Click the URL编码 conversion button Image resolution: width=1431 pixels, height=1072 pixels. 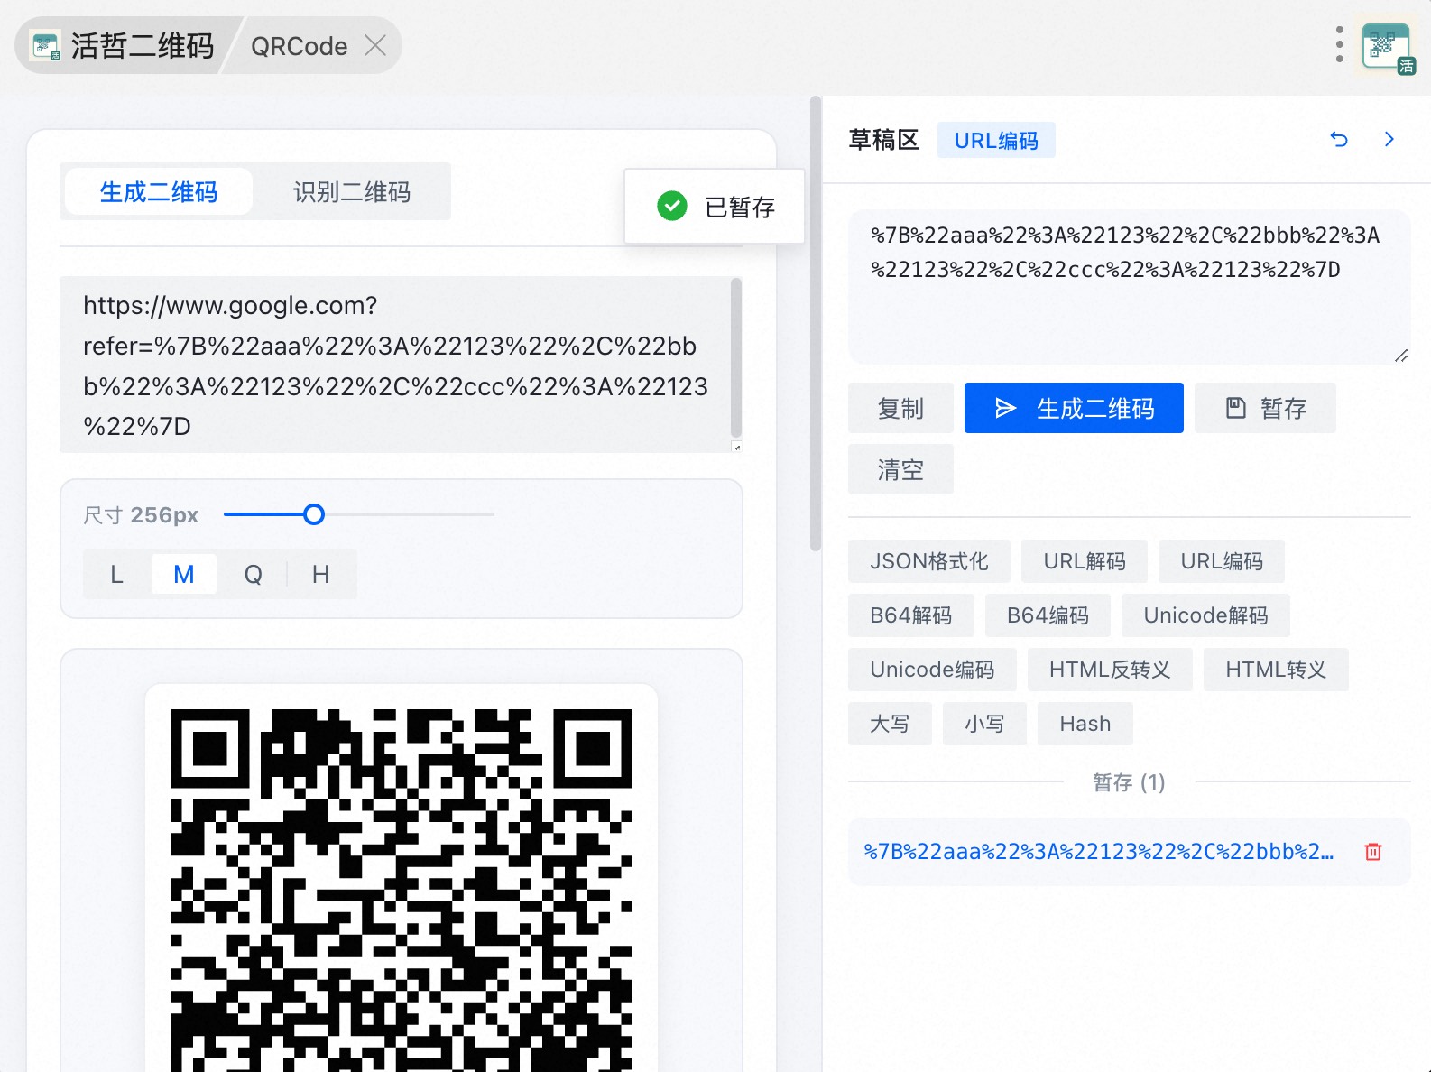[1222, 561]
